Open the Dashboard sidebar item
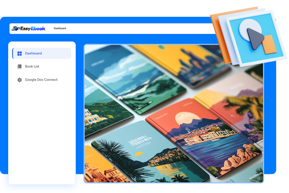This screenshot has height=193, width=289. (42, 53)
